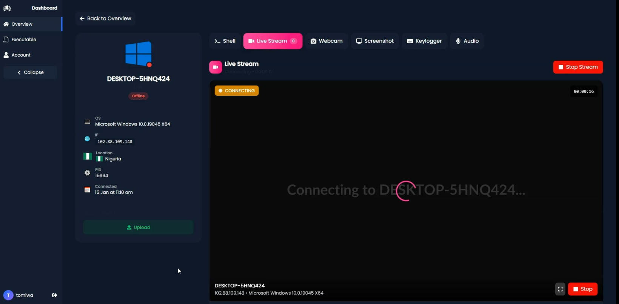
Task: Click the CONNECTING status badge
Action: point(237,91)
